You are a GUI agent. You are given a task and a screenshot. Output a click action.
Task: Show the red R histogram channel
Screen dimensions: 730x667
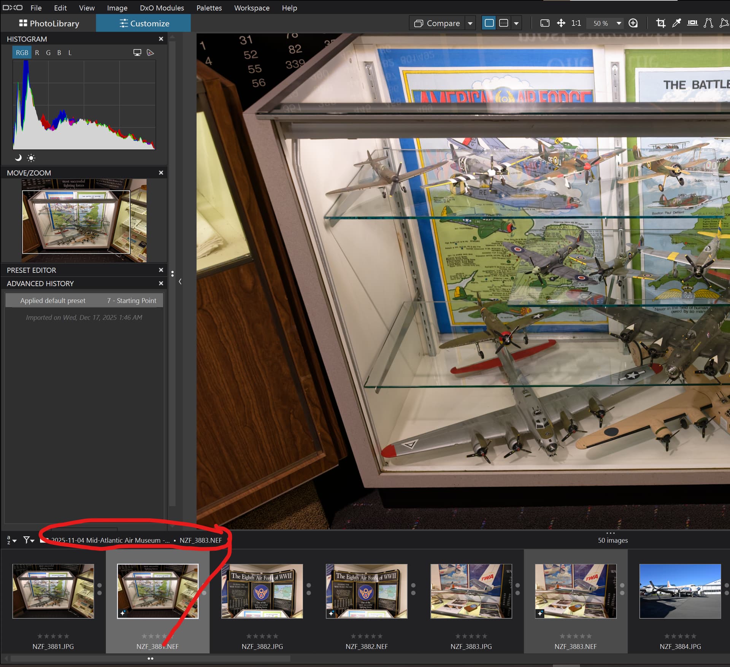pyautogui.click(x=37, y=52)
